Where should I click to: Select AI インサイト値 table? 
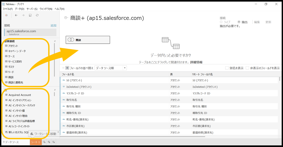pyautogui.click(x=17, y=111)
